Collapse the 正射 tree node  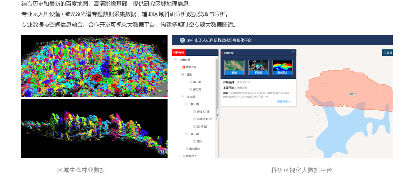coord(183,75)
